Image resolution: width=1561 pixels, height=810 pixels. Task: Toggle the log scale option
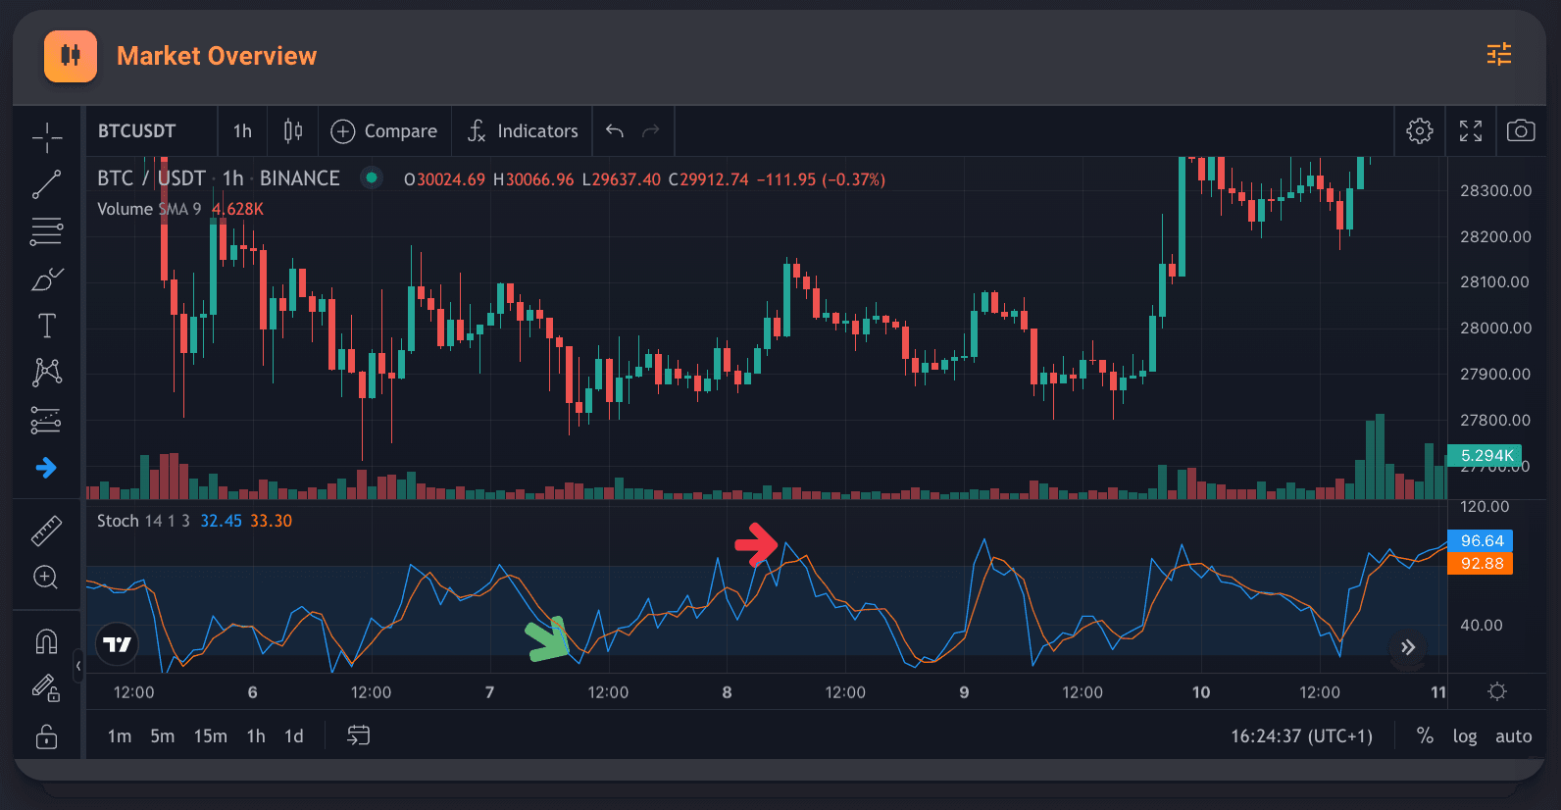click(1464, 735)
